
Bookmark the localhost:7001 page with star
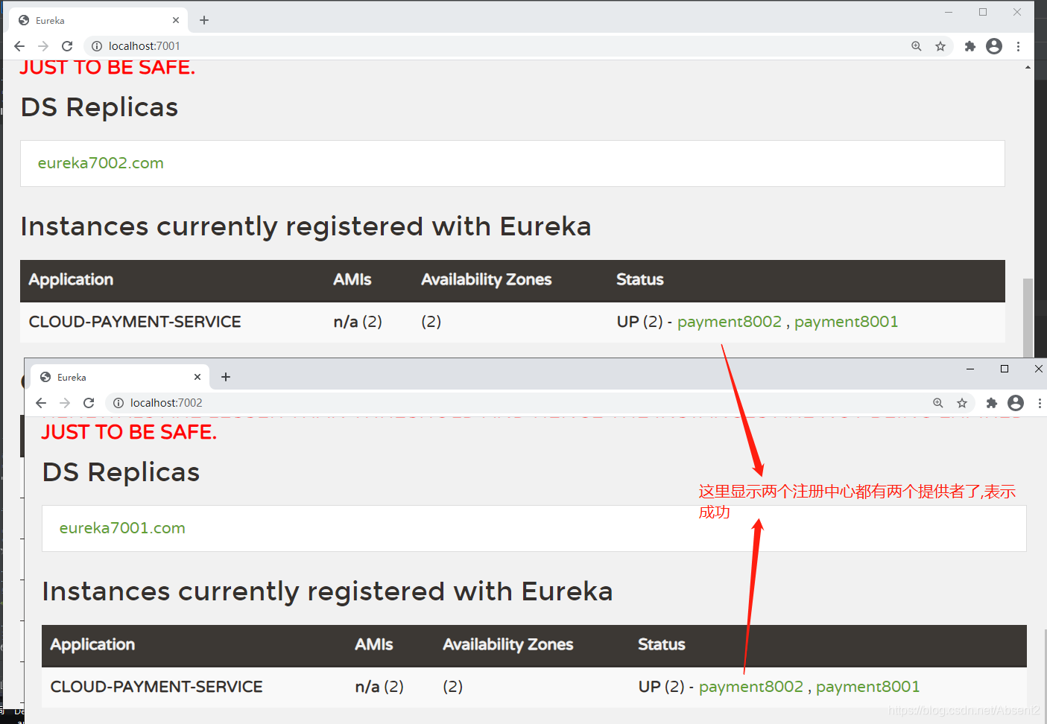(x=940, y=46)
